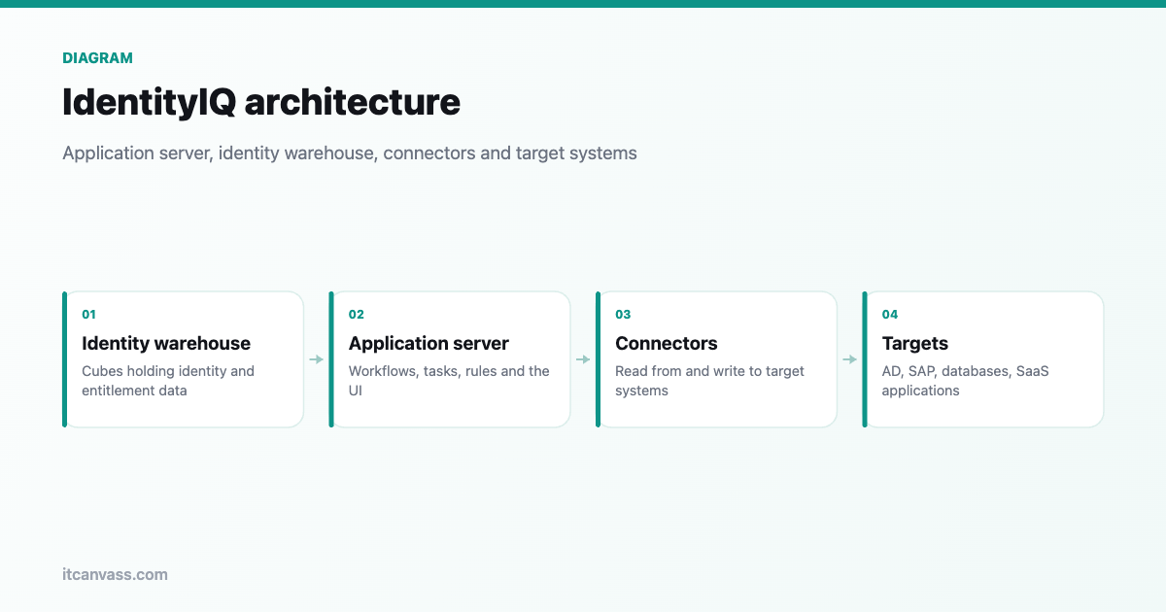Viewport: 1166px width, 612px height.
Task: Open the Connectors card
Action: pos(716,359)
